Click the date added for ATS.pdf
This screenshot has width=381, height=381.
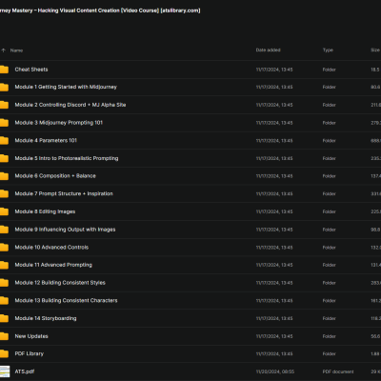(275, 371)
